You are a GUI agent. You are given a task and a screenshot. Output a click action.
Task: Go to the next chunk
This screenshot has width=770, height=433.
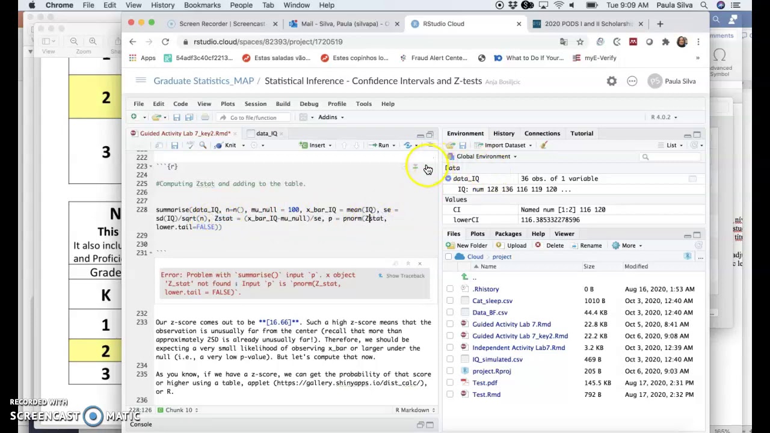(x=356, y=145)
